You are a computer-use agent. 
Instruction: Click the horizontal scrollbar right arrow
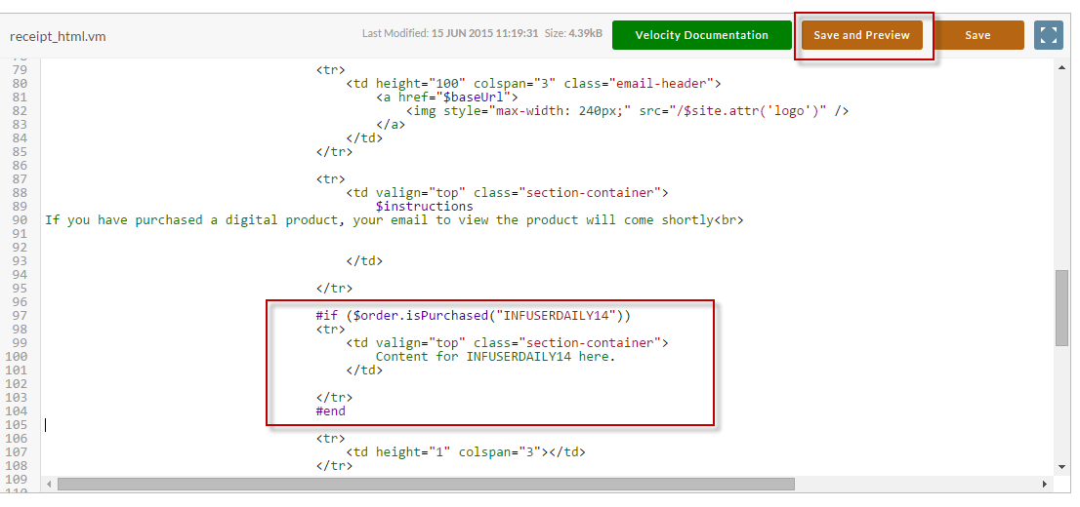point(1045,485)
